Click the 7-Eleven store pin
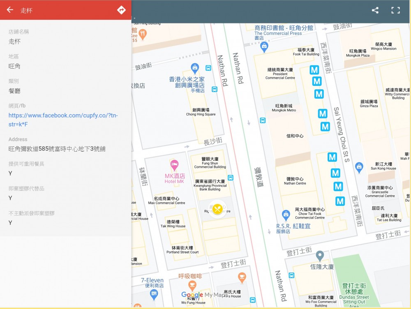This screenshot has width=411, height=309. (x=154, y=295)
